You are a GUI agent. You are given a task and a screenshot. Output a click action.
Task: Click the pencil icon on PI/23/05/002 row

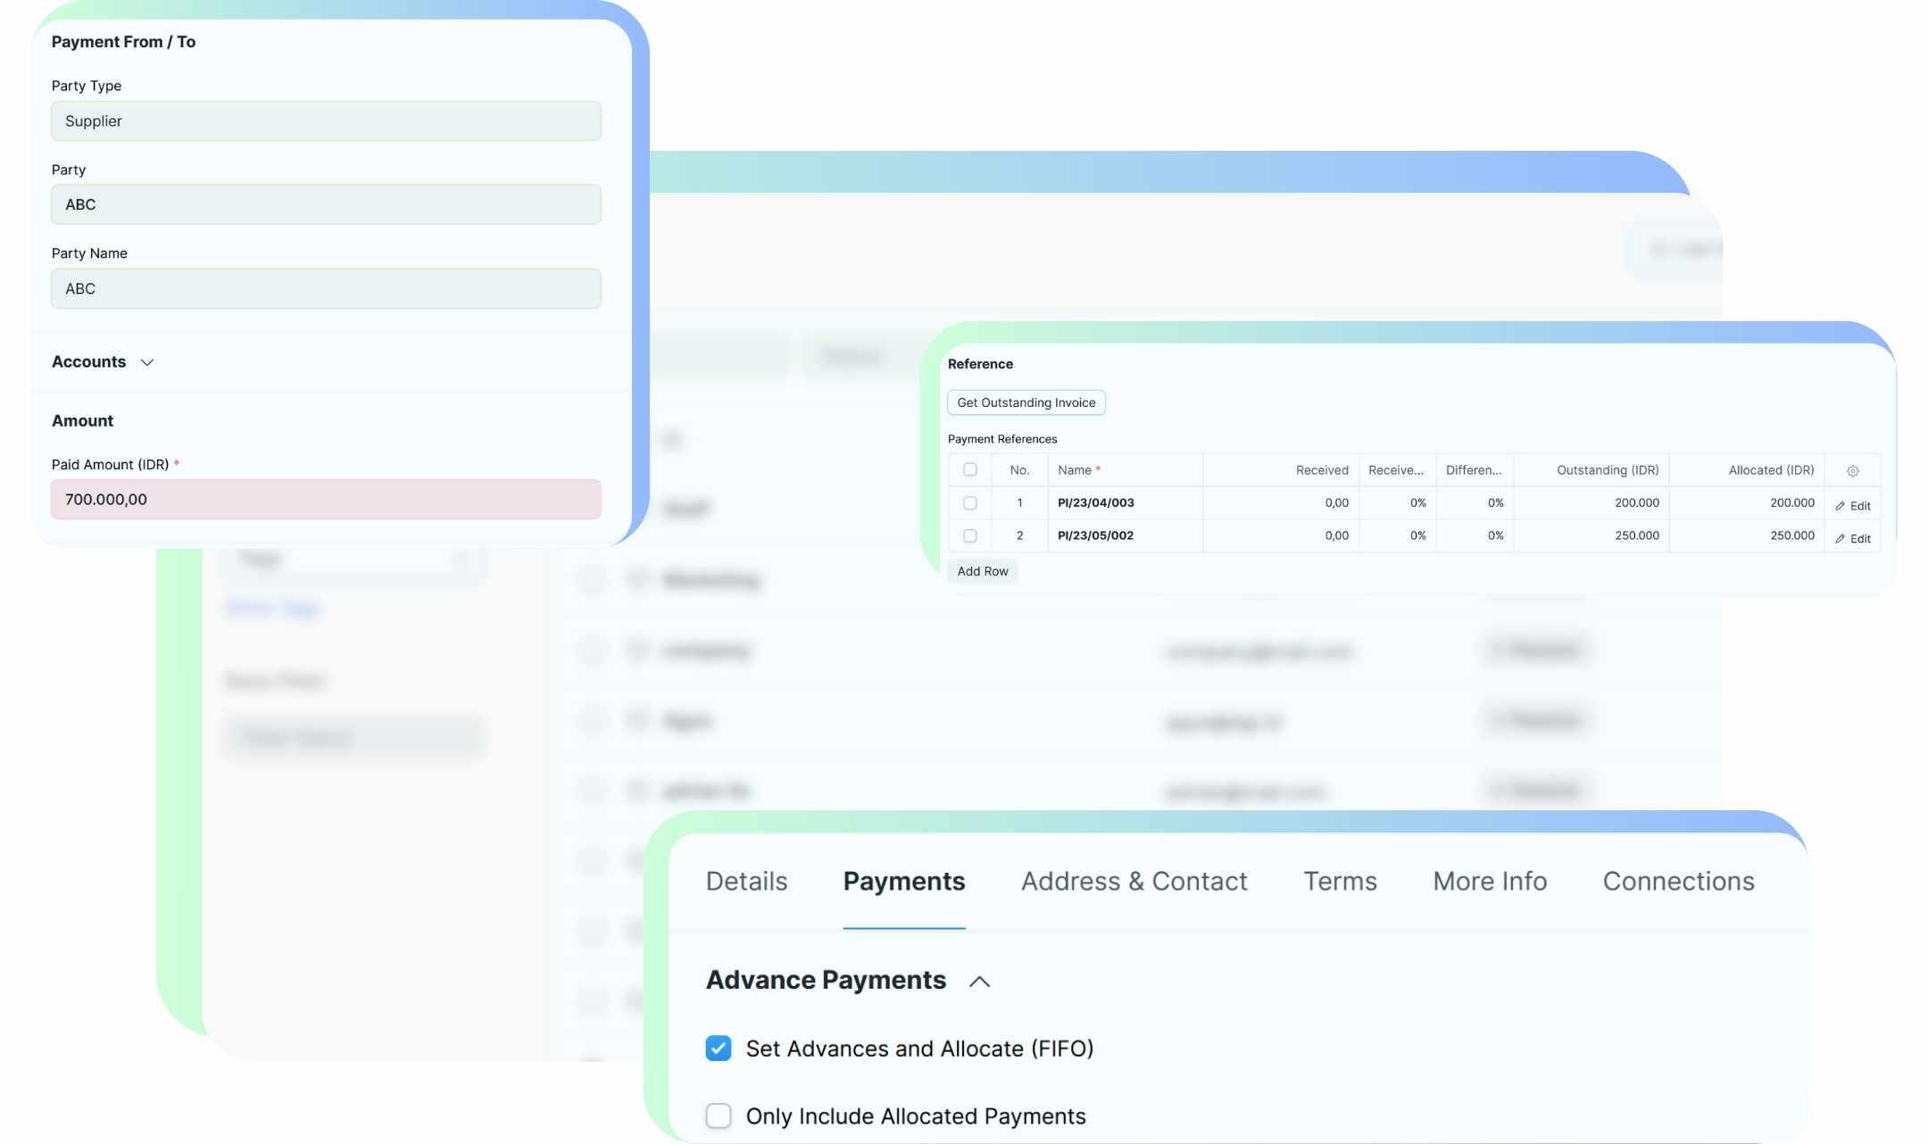(1841, 539)
